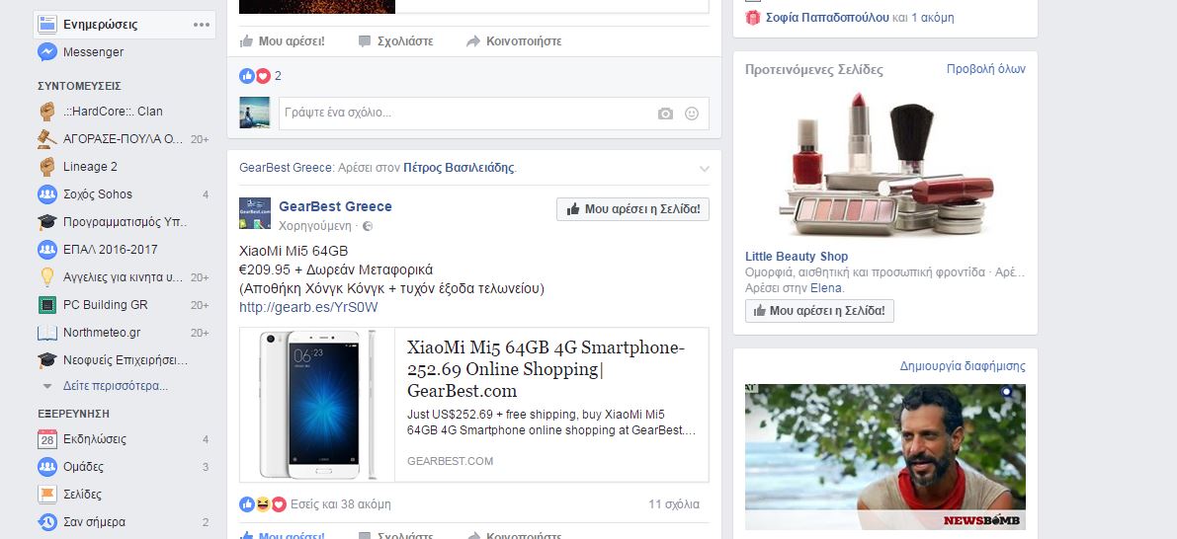Screen dimensions: 1177x539
Task: Open Ομάδες groups icon
Action: click(x=47, y=466)
